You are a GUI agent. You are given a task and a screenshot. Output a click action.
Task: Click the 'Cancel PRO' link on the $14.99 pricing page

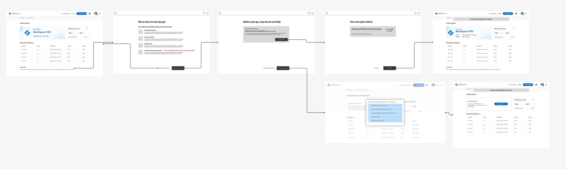[x=449, y=67]
